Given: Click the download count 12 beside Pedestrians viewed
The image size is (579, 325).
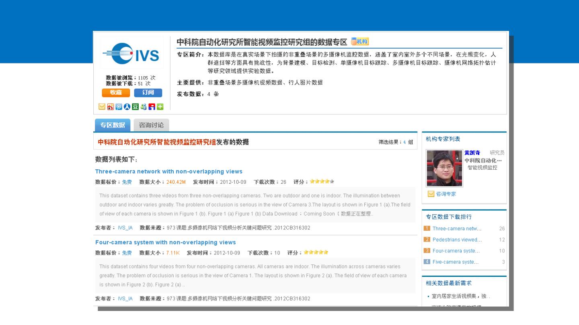Looking at the screenshot, I should pos(502,240).
